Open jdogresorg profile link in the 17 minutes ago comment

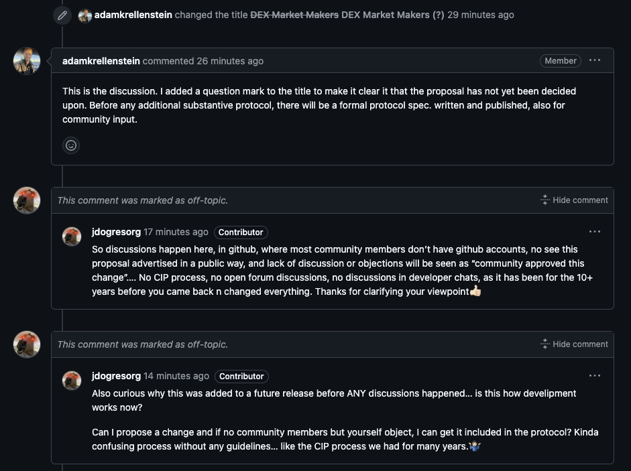coord(116,232)
